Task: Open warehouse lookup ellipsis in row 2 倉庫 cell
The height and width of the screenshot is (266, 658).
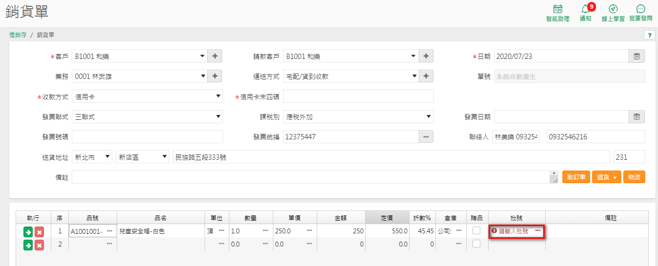Action: click(459, 244)
